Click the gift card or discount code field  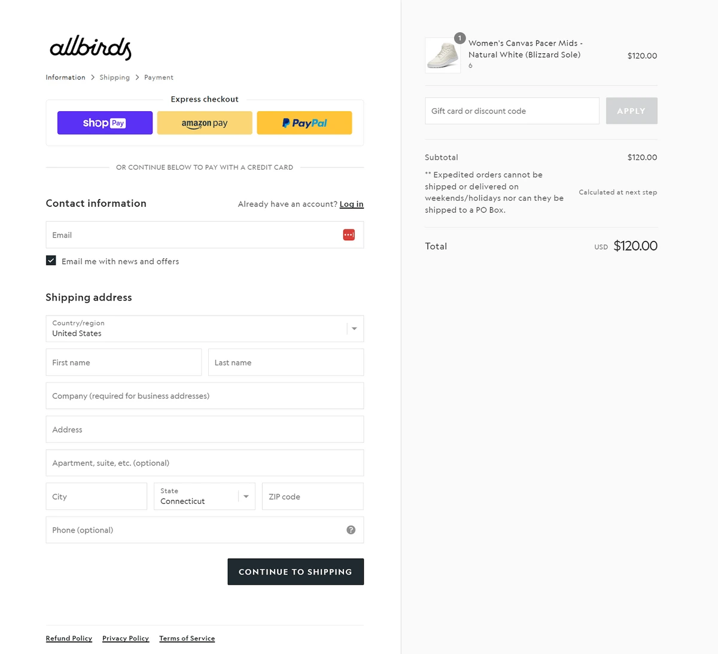click(x=512, y=111)
